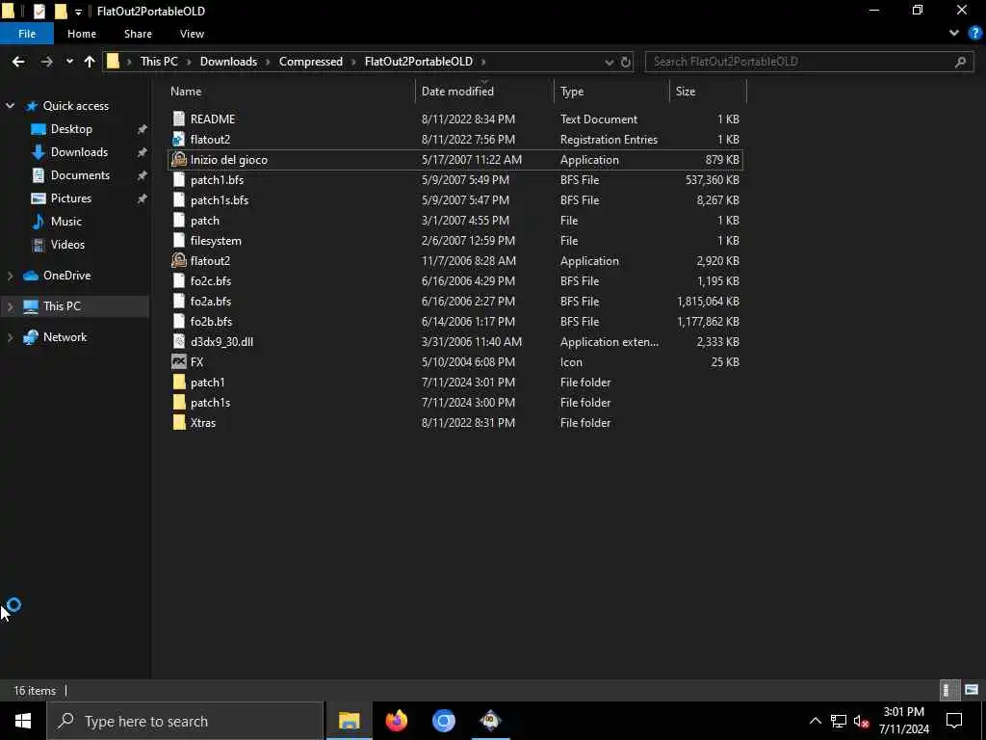Image resolution: width=986 pixels, height=740 pixels.
Task: Refresh the current folder view
Action: point(626,63)
